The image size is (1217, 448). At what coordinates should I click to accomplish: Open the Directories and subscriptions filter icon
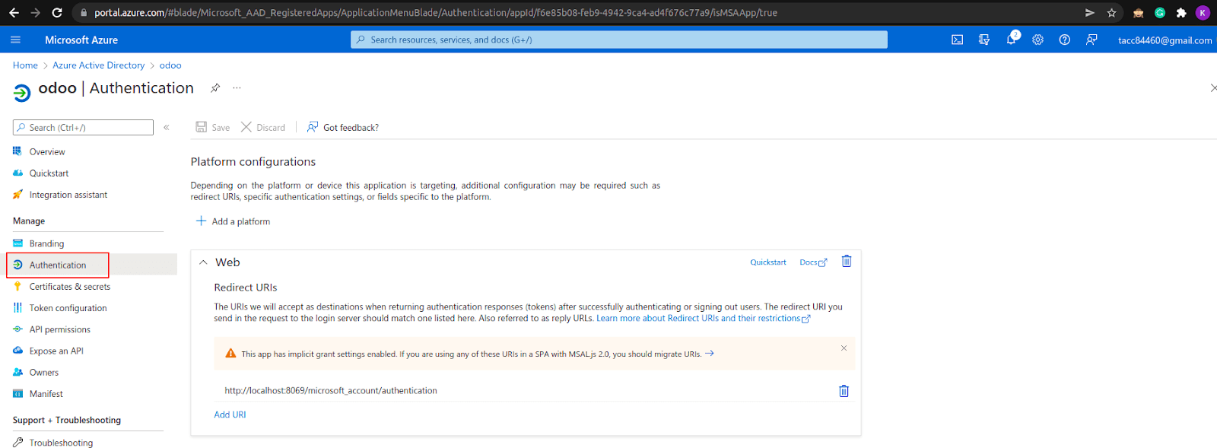(x=984, y=40)
